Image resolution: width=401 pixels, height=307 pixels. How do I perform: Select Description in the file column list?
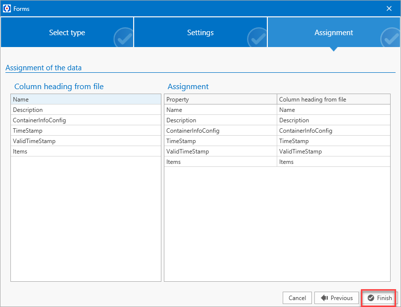86,110
